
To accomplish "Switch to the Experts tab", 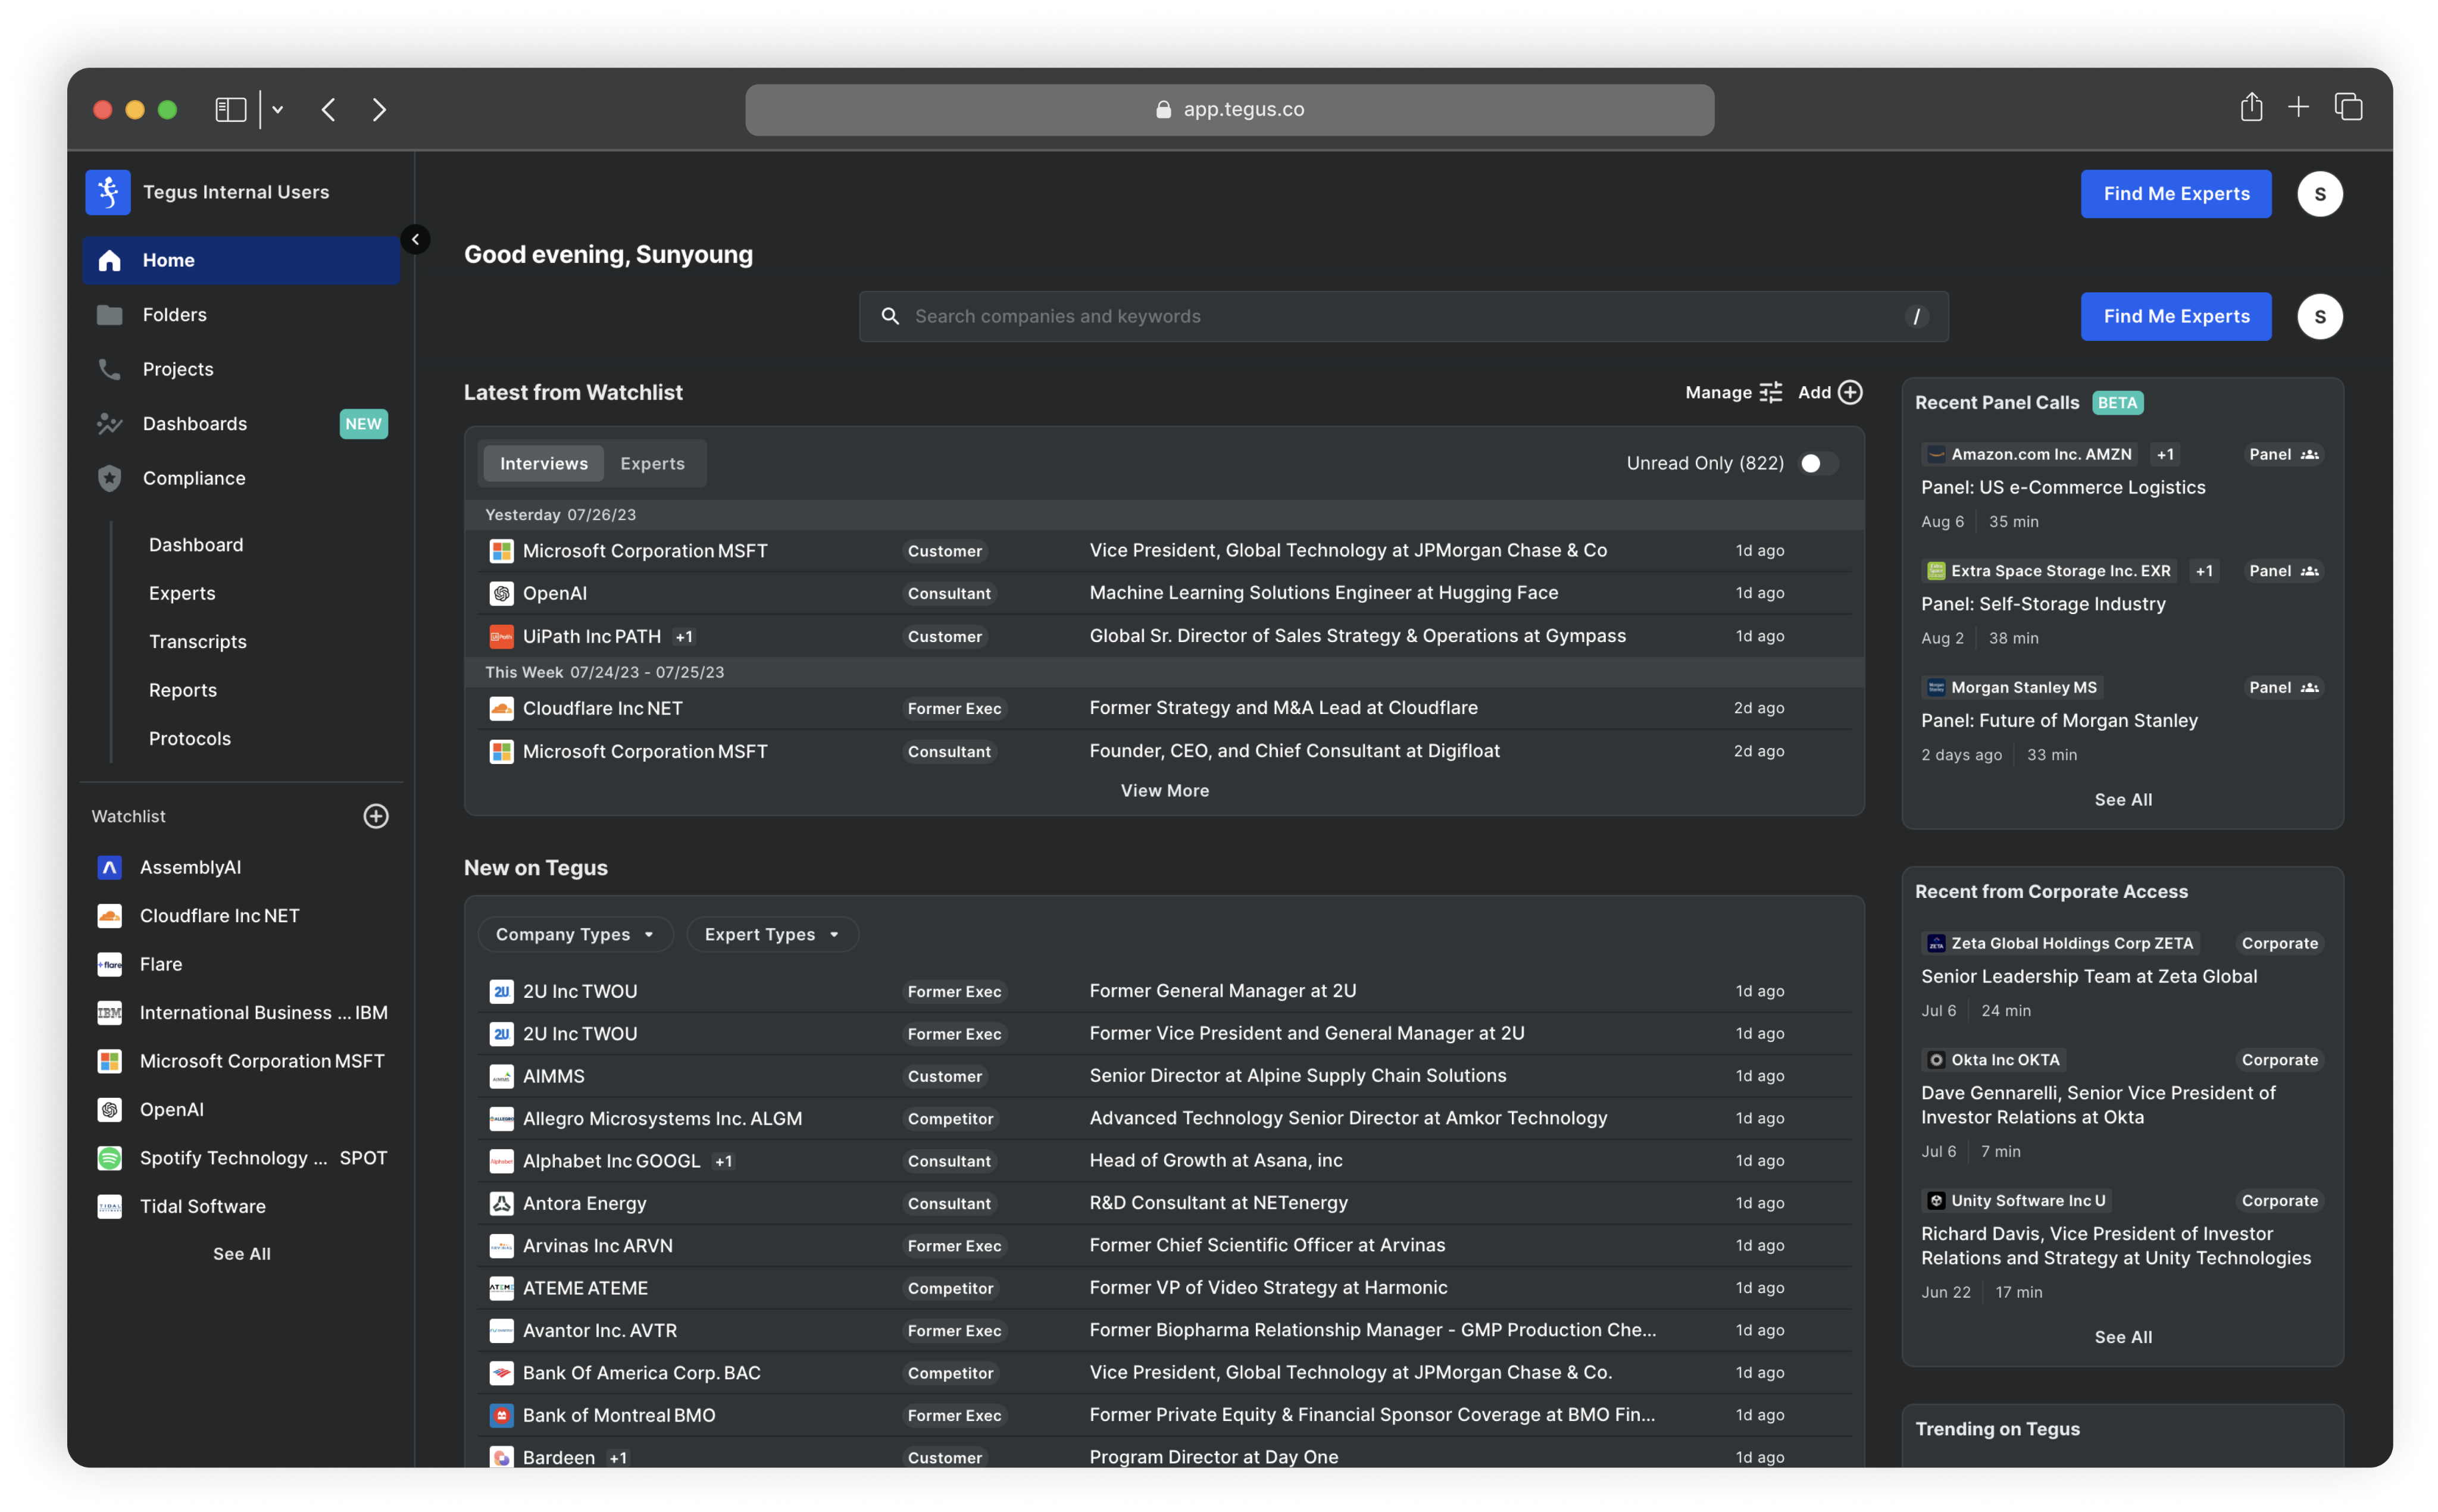I will click(652, 463).
